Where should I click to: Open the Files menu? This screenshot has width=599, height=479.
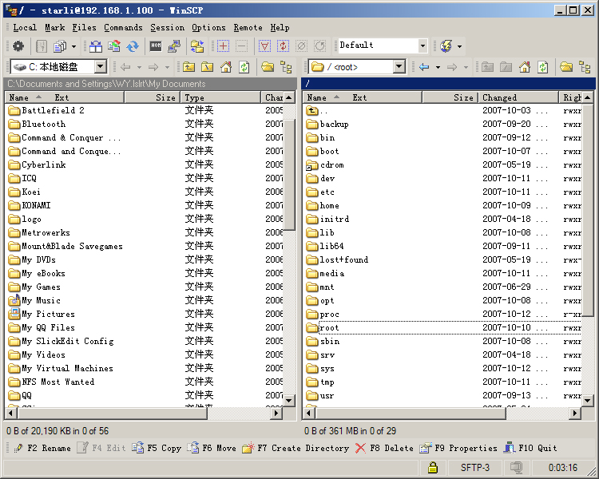[84, 27]
